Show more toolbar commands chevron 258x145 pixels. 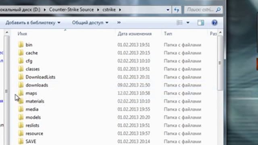tap(119, 23)
